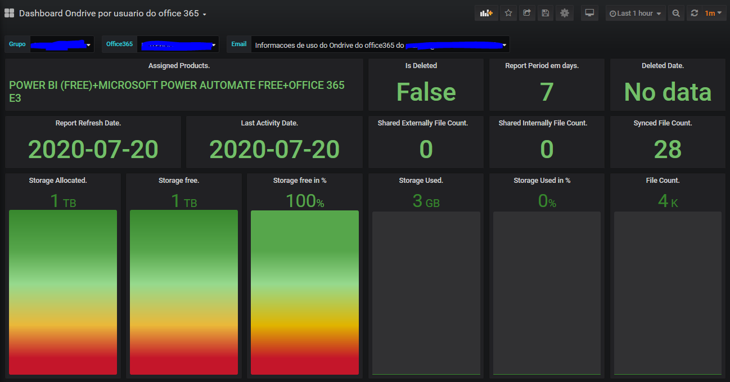Click the False value in Is Deleted
Viewport: 730px width, 382px height.
426,92
